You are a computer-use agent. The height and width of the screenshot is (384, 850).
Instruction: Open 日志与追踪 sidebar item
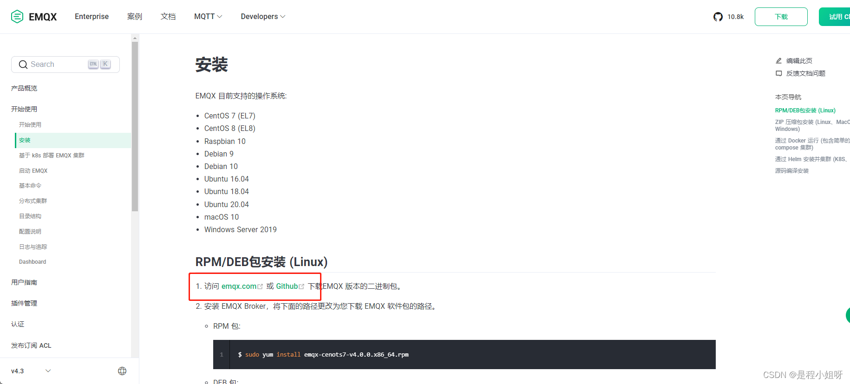[33, 247]
